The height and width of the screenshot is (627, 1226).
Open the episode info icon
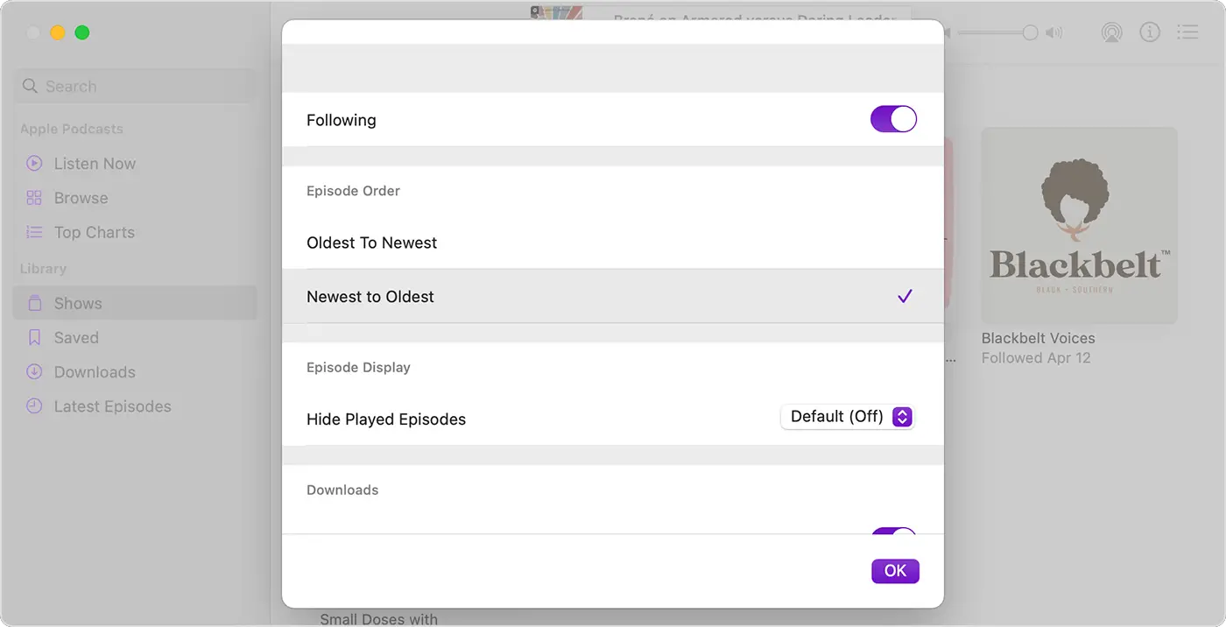1149,33
